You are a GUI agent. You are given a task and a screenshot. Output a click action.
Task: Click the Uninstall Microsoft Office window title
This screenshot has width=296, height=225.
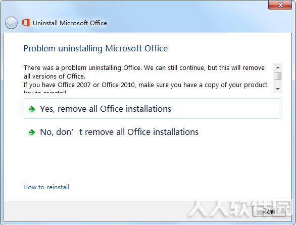(x=70, y=23)
